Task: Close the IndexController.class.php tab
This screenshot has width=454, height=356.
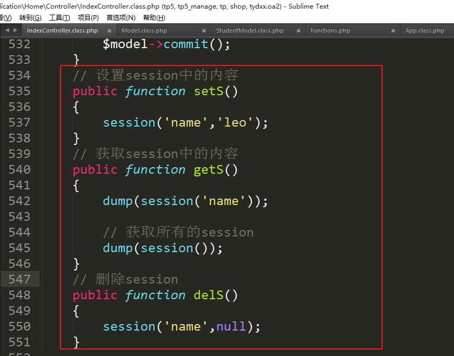Action: [x=110, y=31]
